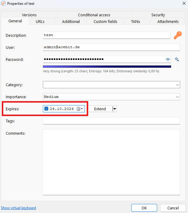The width and height of the screenshot is (188, 213).
Task: Select the General tab
Action: click(x=15, y=21)
